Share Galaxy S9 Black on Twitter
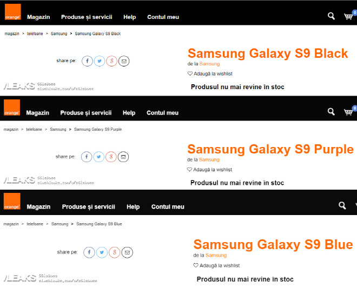 (100, 61)
